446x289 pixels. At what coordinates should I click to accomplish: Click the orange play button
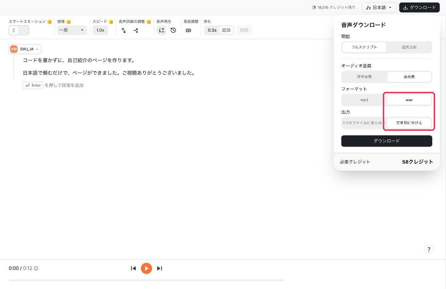[146, 268]
